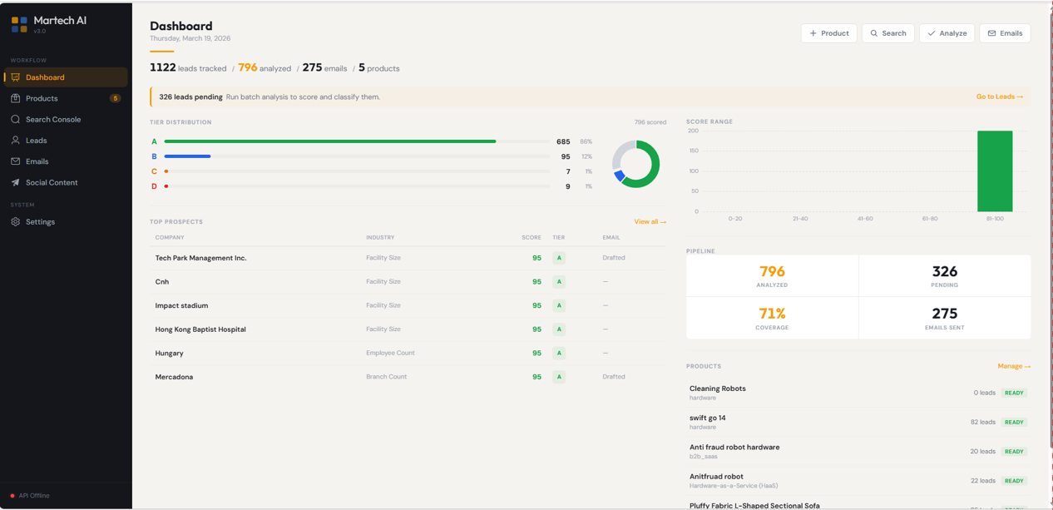Click the 796 Analyzed pipeline card
Screen dimensions: 1053x510
[x=772, y=276]
